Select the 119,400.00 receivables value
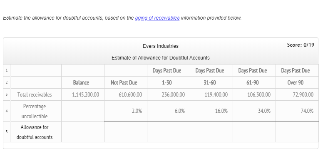Image resolution: width=323 pixels, height=154 pixels. pyautogui.click(x=216, y=95)
